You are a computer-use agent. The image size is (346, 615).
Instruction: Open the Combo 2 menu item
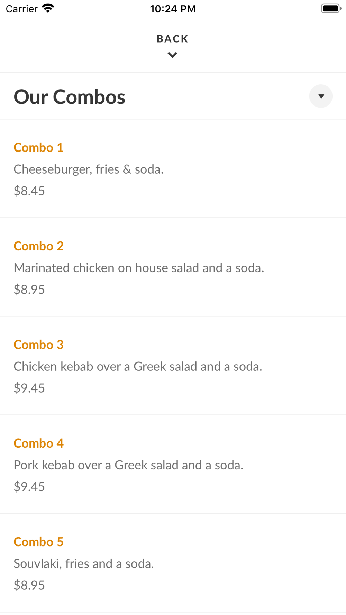(38, 246)
